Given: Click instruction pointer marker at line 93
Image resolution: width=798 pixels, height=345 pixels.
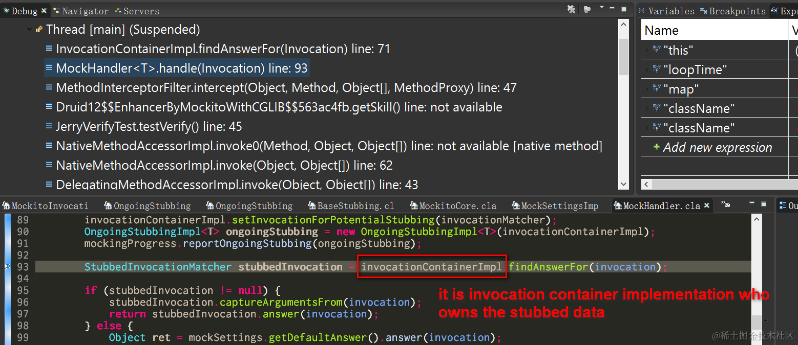Looking at the screenshot, I should tap(7, 267).
